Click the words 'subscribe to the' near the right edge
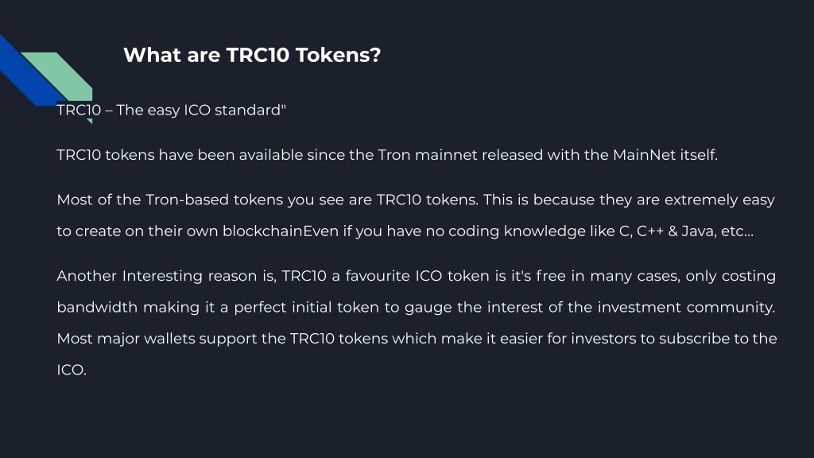The image size is (814, 458). (x=718, y=339)
